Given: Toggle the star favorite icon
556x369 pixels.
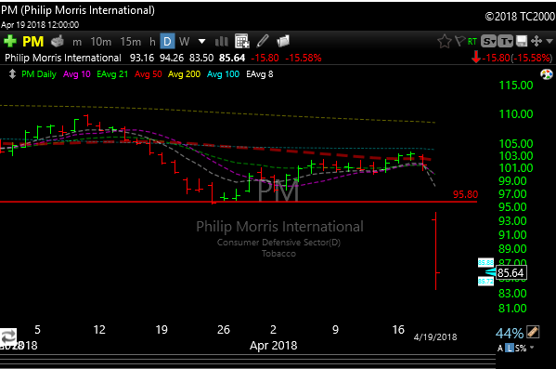Looking at the screenshot, I should 445,42.
